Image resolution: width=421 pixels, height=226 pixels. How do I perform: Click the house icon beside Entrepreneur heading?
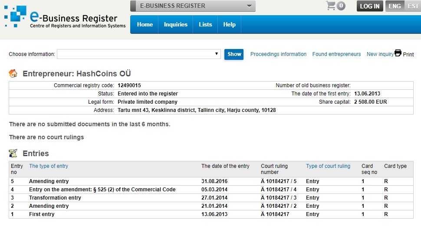13,73
